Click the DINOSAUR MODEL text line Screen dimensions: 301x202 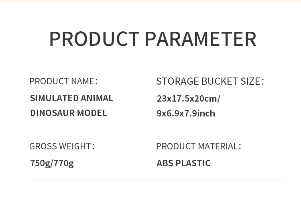click(68, 113)
